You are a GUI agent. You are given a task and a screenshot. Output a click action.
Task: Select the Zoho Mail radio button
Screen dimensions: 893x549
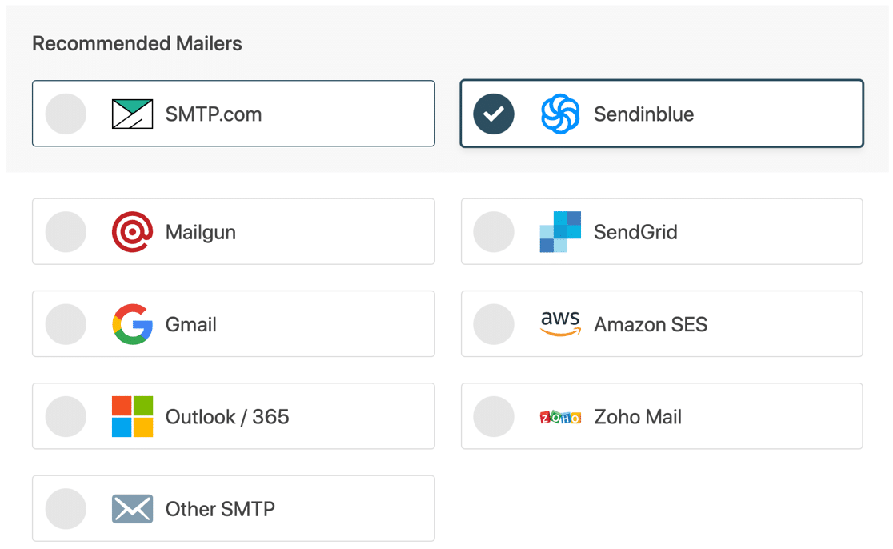(x=494, y=415)
